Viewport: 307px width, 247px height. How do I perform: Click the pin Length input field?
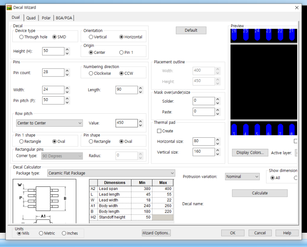126,90
